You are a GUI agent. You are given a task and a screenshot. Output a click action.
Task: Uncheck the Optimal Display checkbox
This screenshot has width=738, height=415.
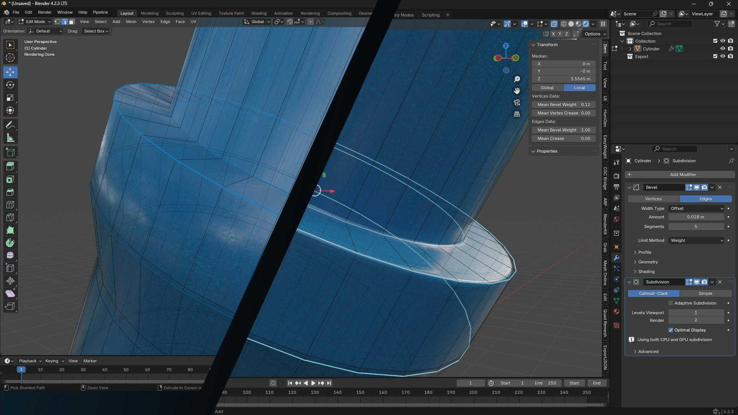pyautogui.click(x=671, y=330)
